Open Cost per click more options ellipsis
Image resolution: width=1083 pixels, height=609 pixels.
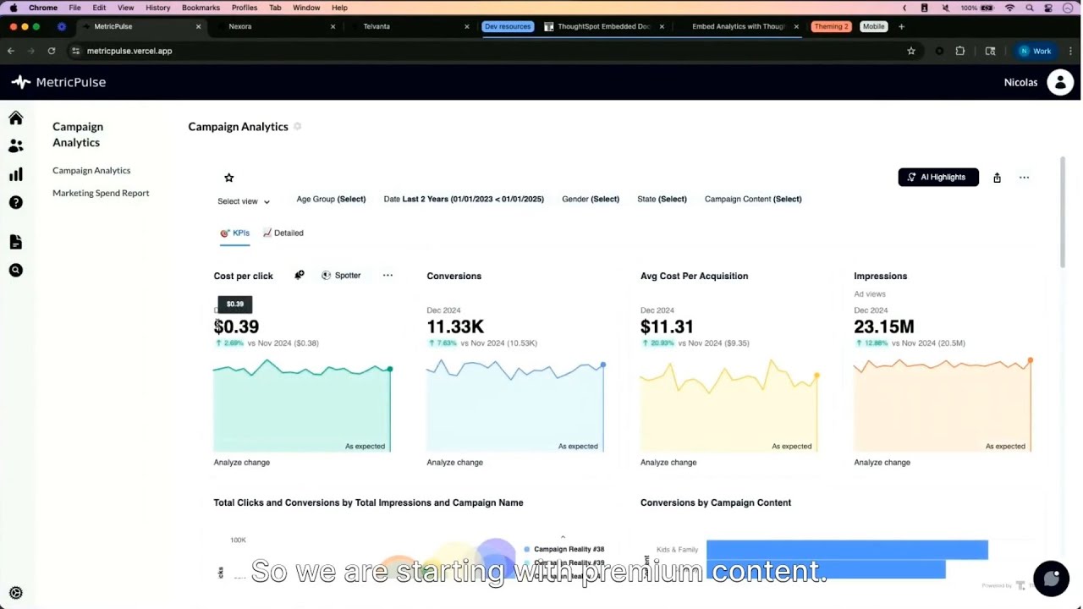(x=388, y=275)
